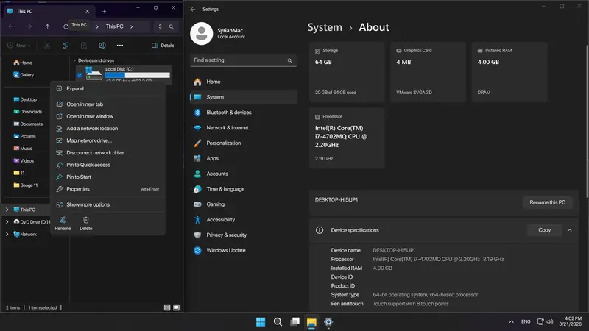This screenshot has width=589, height=331.
Task: Click chevron after This PC in address bar
Action: click(x=132, y=26)
